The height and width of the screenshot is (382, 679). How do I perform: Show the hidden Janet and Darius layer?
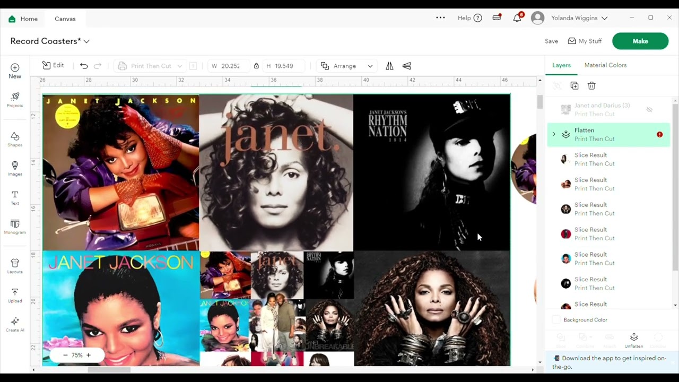point(649,110)
